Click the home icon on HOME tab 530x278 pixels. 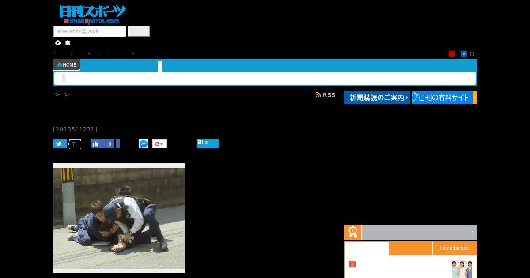tap(59, 65)
